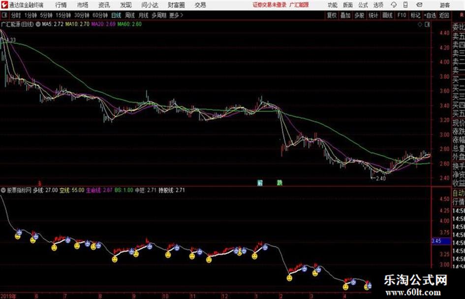Switch to 分时 period tab
This screenshot has width=465, height=299.
16,15
